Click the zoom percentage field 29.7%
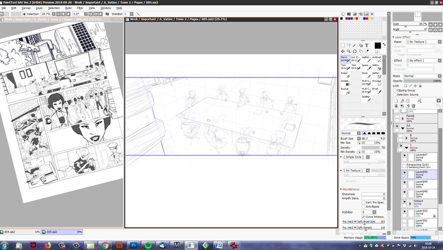 tap(46, 14)
